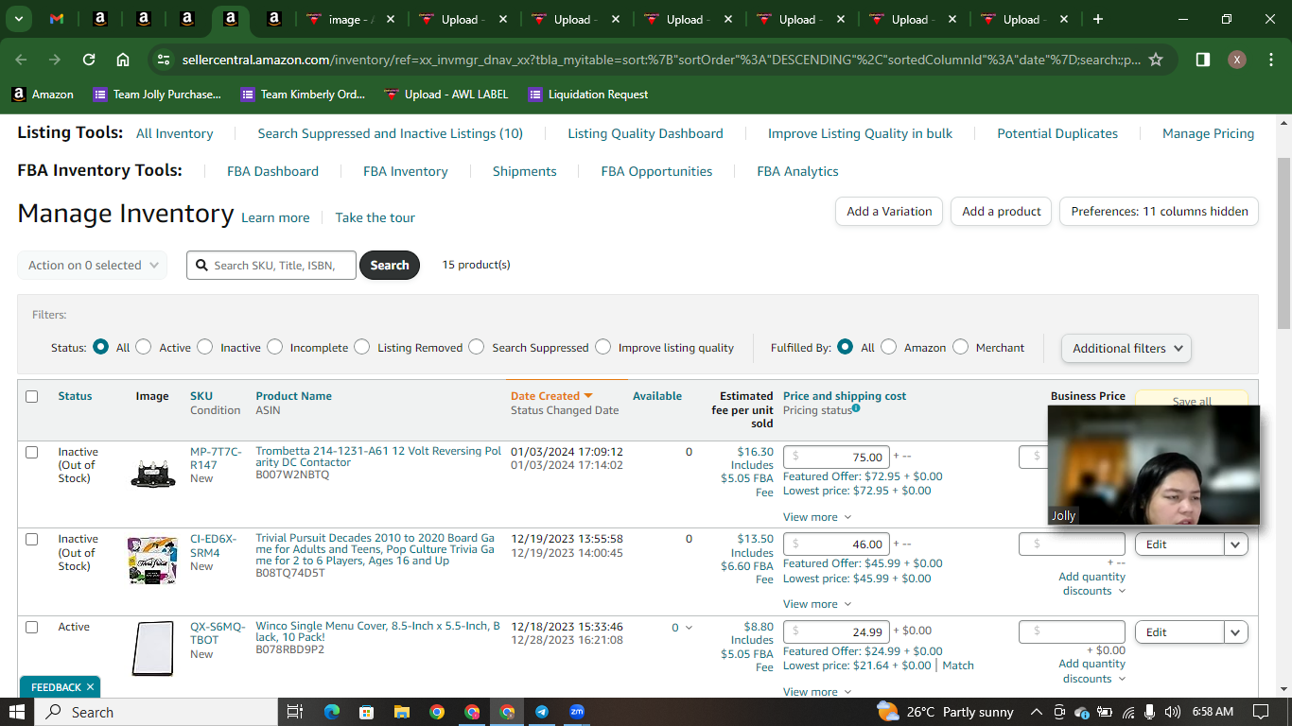Focus the Search SKU, Title, ISBN field
This screenshot has width=1292, height=726.
click(272, 266)
